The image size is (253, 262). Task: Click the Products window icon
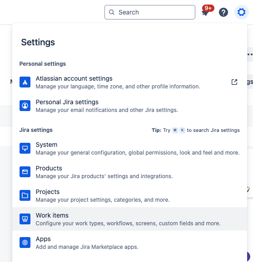[25, 172]
